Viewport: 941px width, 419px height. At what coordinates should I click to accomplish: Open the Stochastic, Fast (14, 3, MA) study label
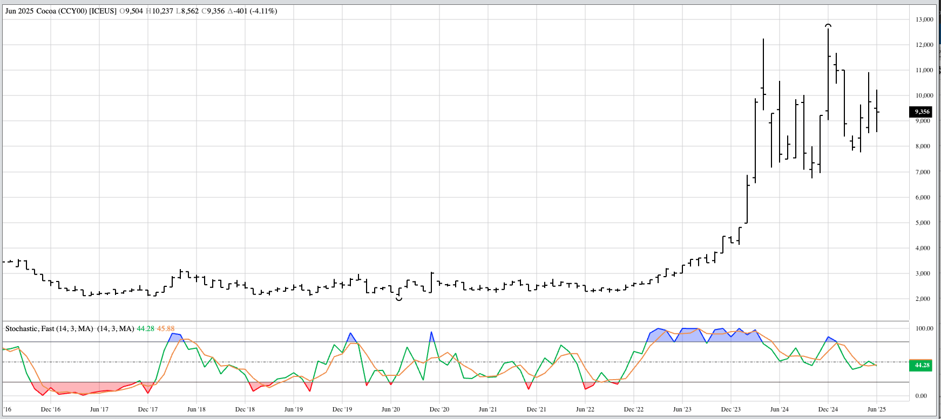click(49, 328)
